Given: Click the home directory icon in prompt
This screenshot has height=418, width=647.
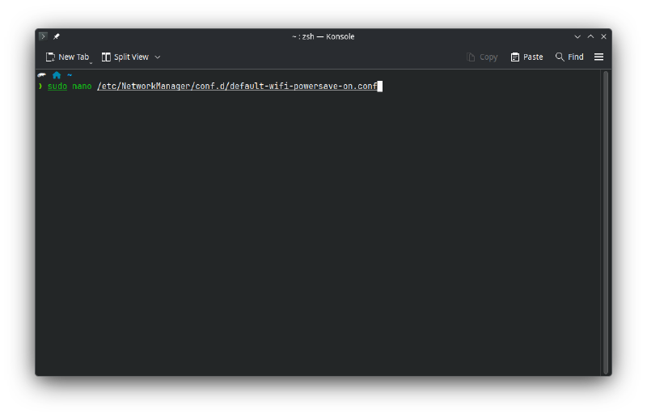Looking at the screenshot, I should tap(57, 75).
